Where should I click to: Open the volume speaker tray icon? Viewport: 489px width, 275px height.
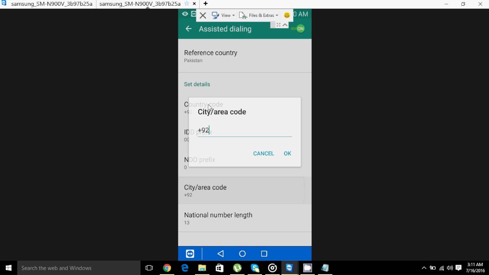point(450,268)
